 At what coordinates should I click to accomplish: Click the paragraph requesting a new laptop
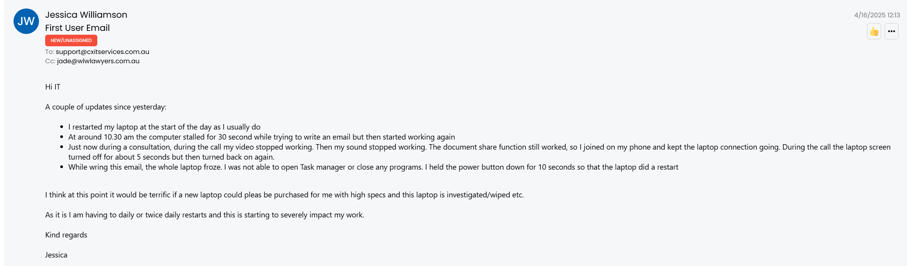pos(285,195)
